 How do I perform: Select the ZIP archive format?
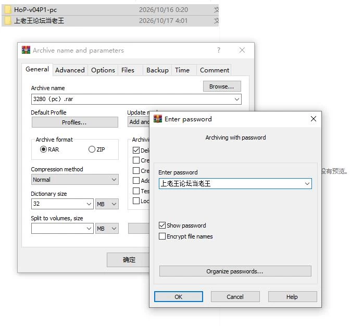92,149
